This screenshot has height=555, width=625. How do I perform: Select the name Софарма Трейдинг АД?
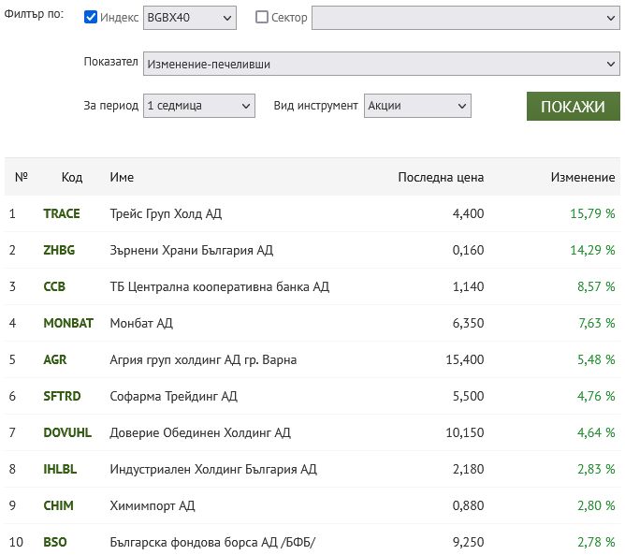click(174, 396)
